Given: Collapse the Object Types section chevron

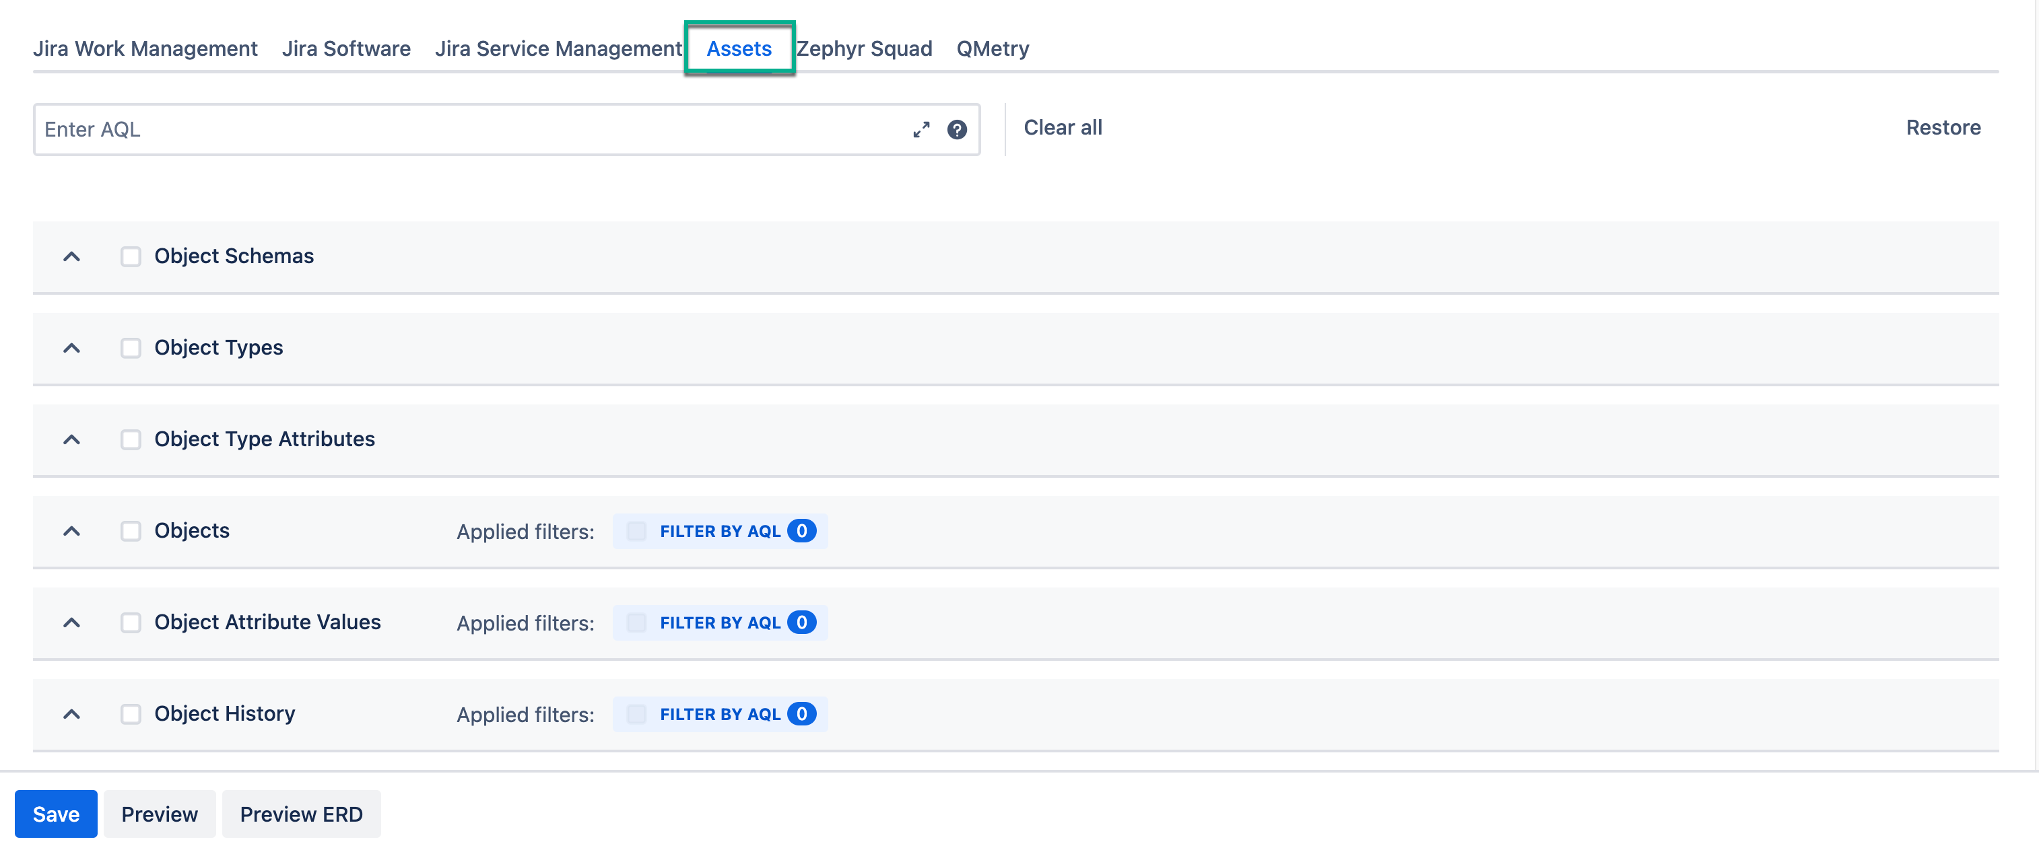Looking at the screenshot, I should coord(71,348).
